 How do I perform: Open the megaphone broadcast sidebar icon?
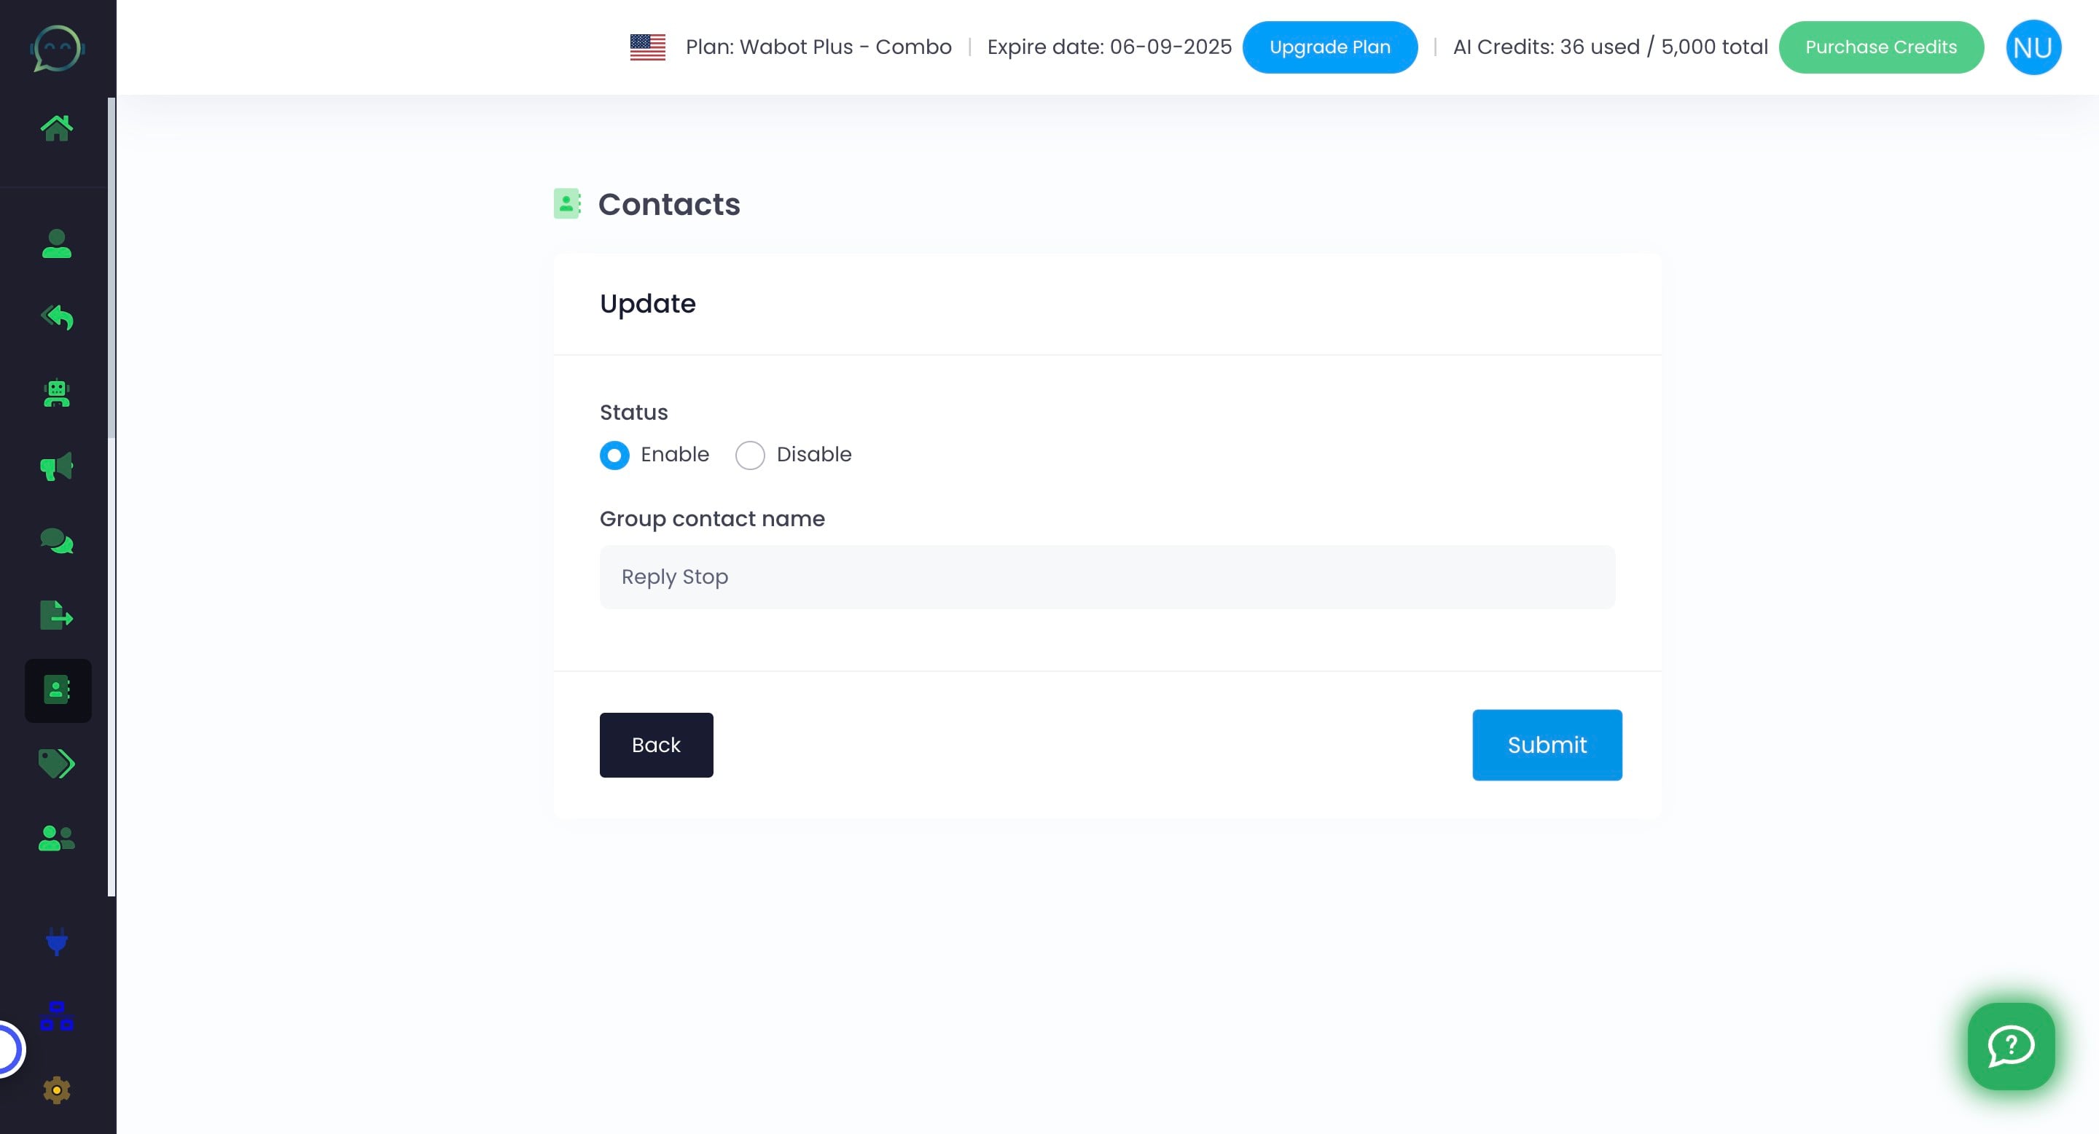click(56, 467)
